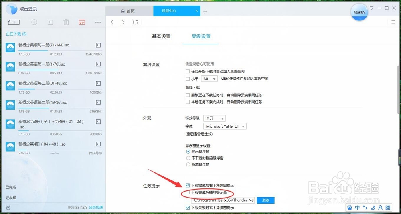Click the 浏览 browse button
The width and height of the screenshot is (401, 214).
click(x=265, y=200)
